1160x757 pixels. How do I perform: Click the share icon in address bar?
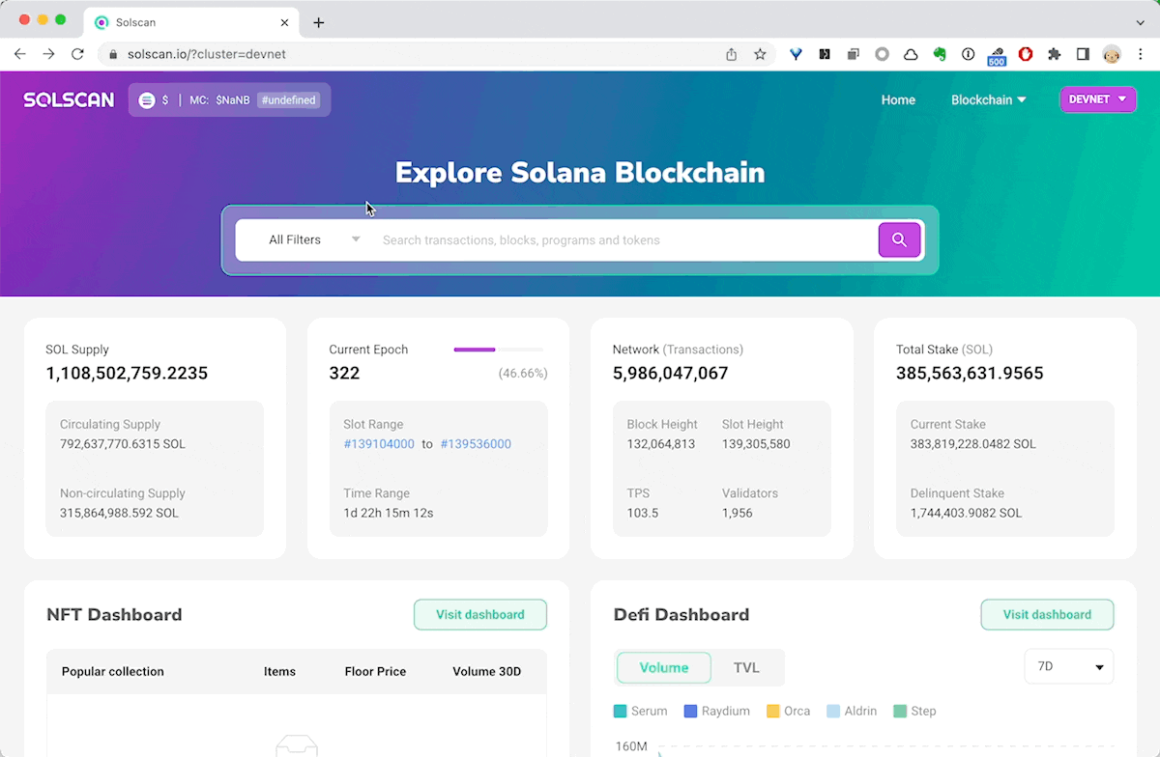(732, 54)
